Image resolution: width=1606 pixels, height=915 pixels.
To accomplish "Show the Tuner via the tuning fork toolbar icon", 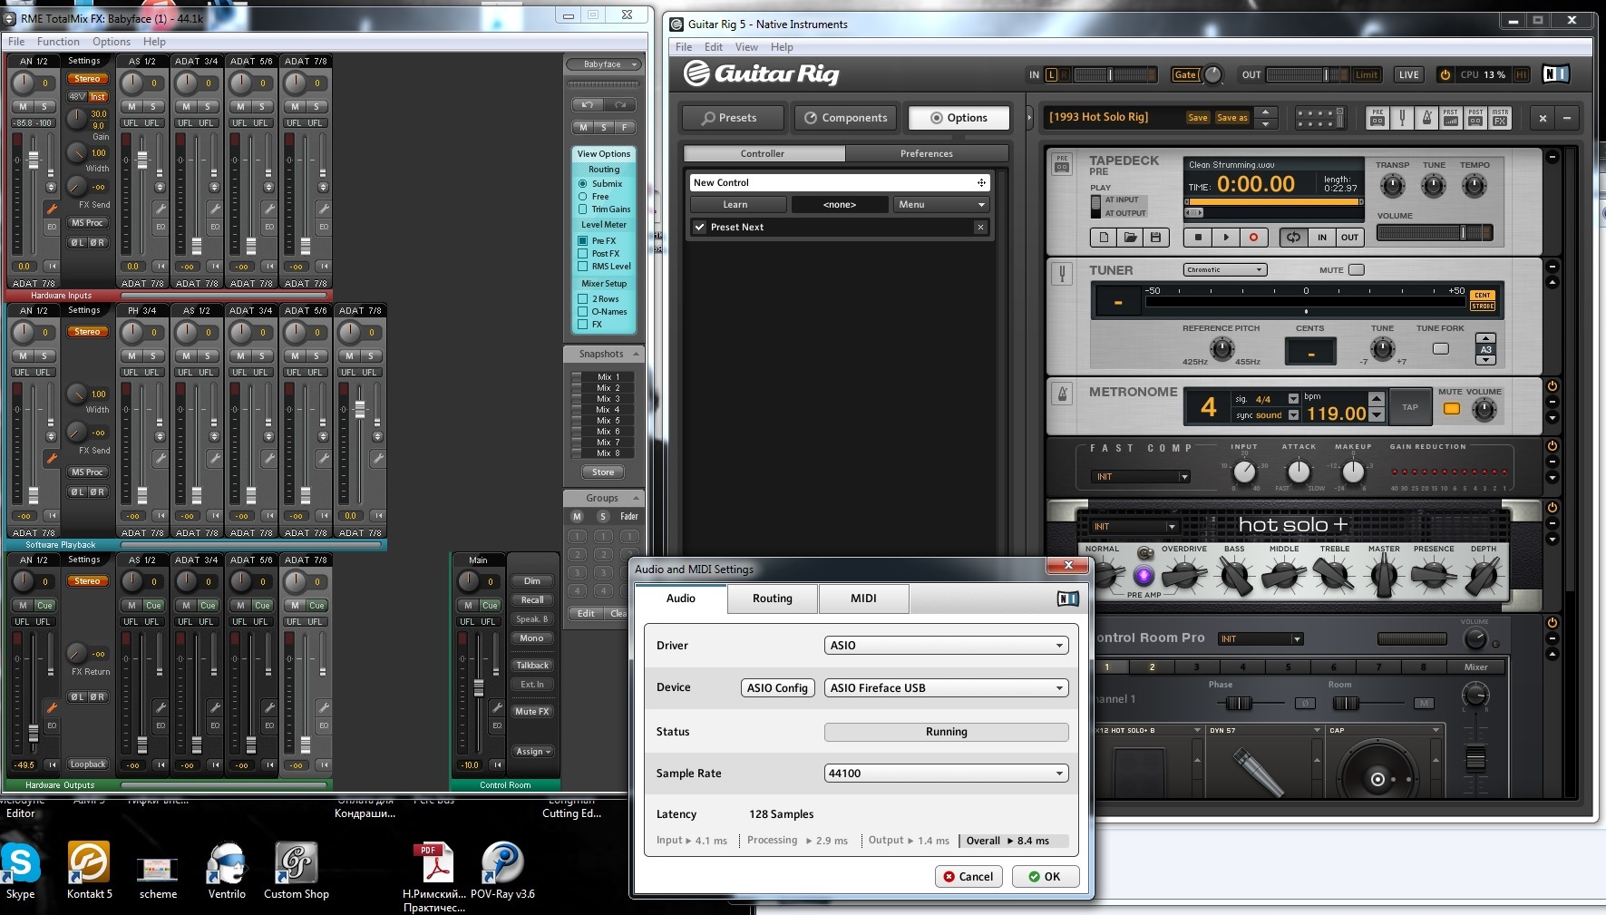I will click(1402, 118).
